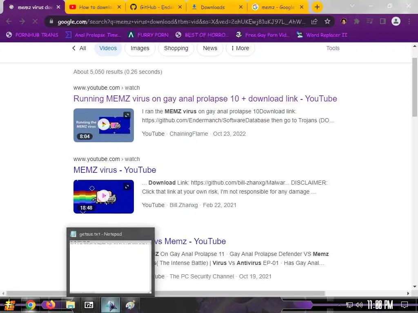Screen dimensions: 418x313
Task: Open the tab search chevron
Action: coord(352,6)
